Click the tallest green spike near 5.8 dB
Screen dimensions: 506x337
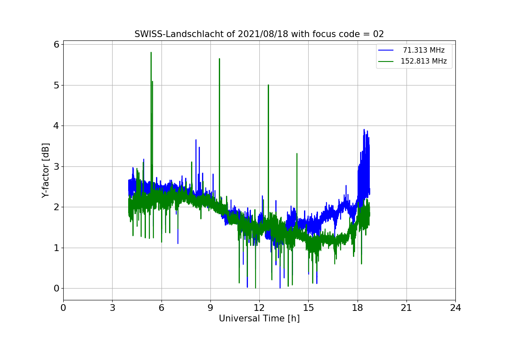pos(151,53)
